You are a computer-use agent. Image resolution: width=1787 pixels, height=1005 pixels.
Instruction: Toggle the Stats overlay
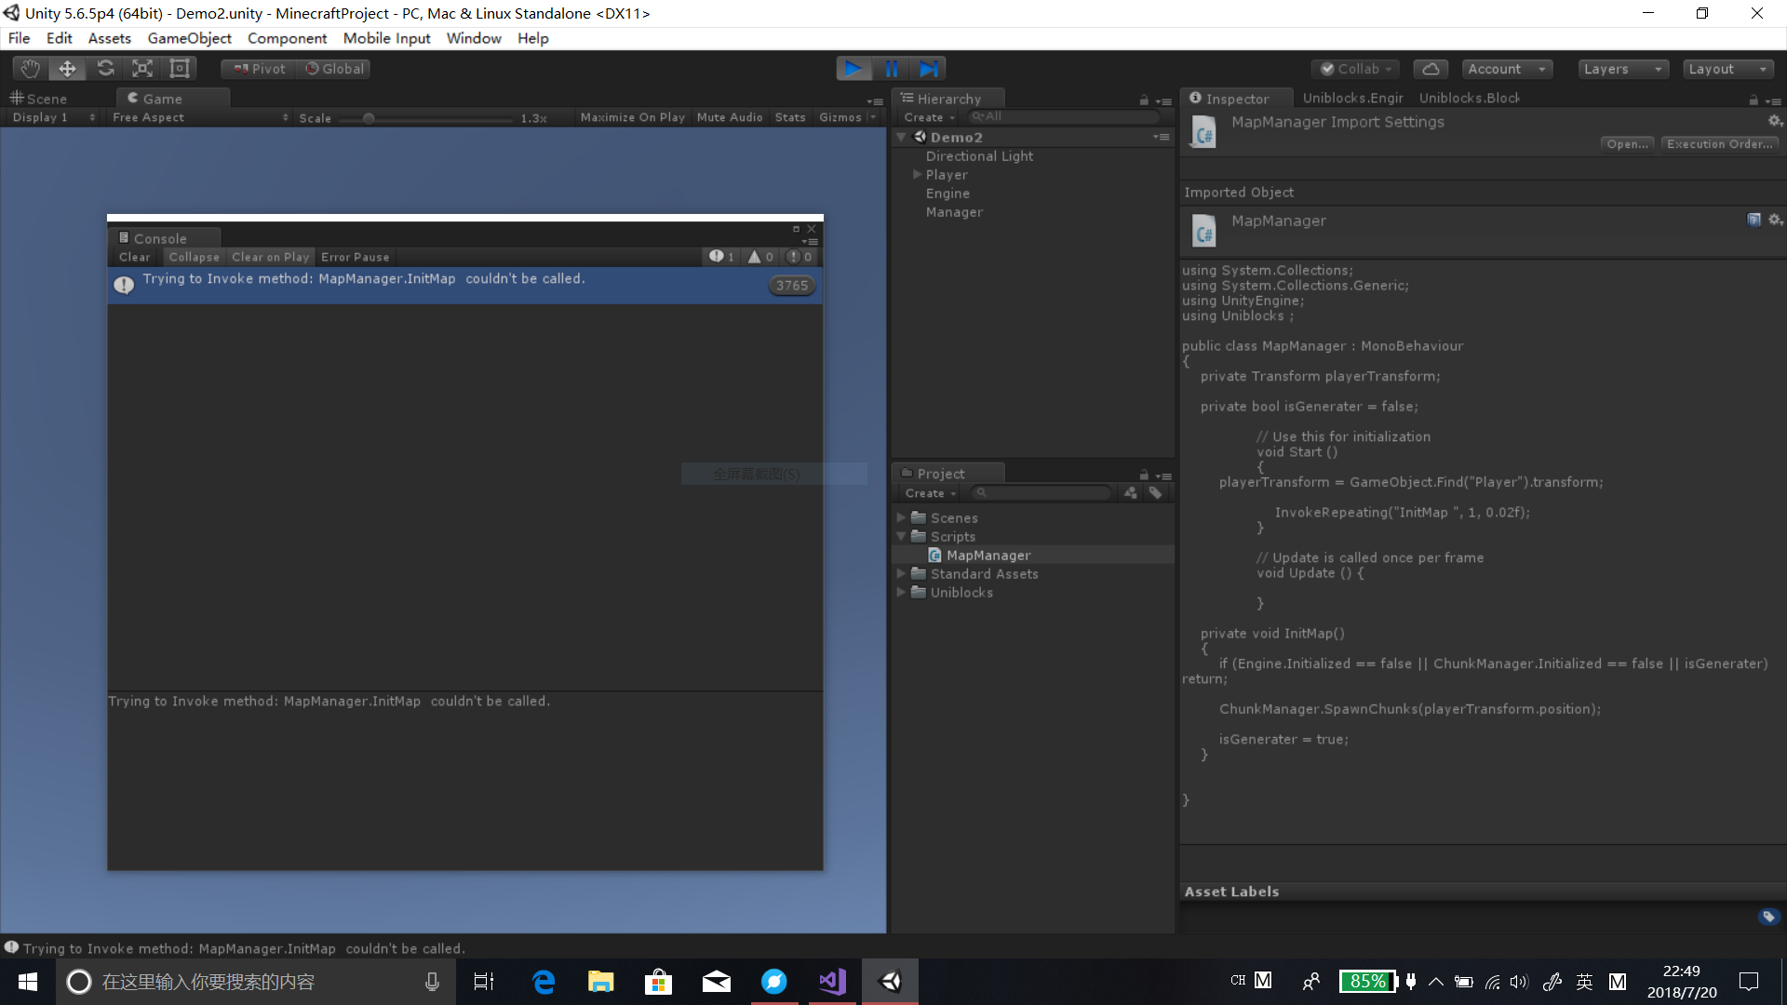click(790, 117)
